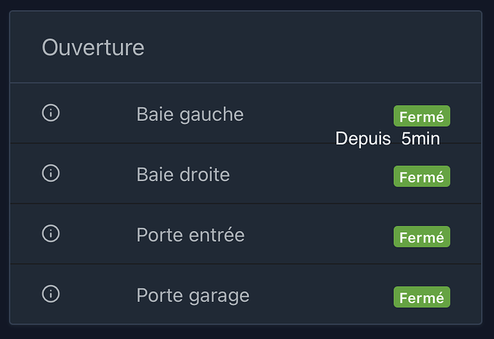Viewport: 494px width, 339px height.
Task: Select the Baie droite list row
Action: pos(286,174)
